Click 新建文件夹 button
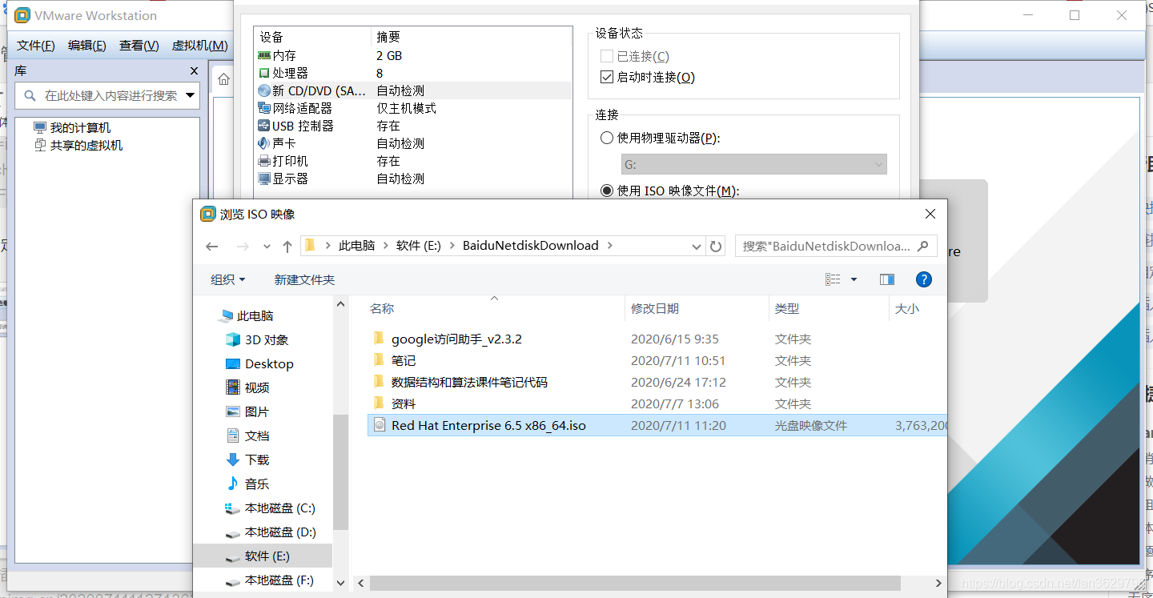The height and width of the screenshot is (598, 1153). pyautogui.click(x=304, y=279)
